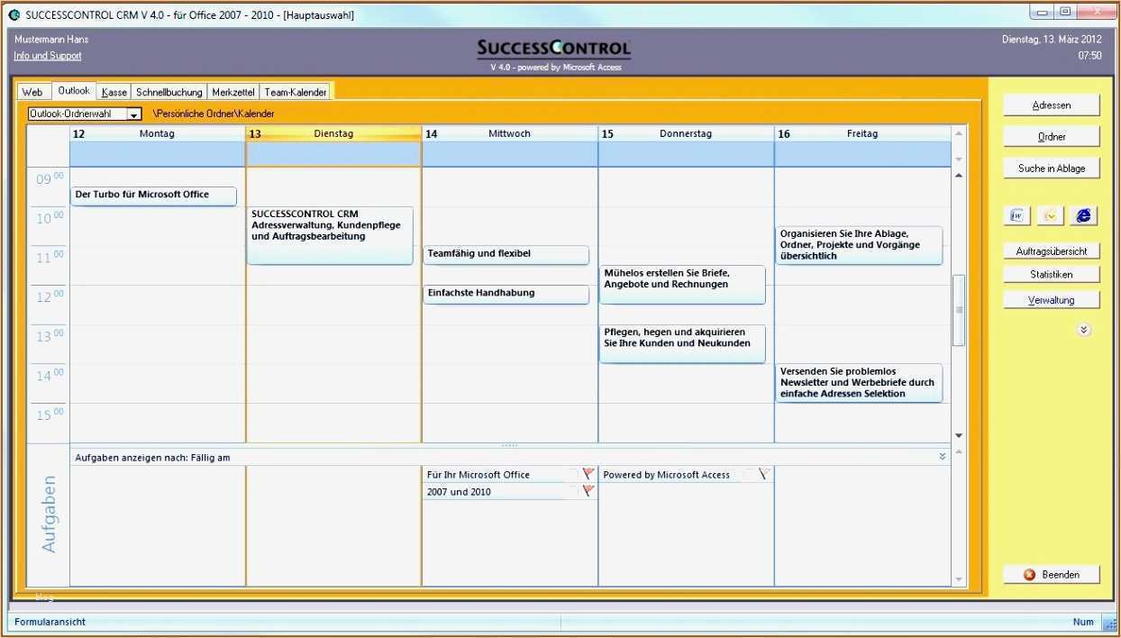Launch Internet Explorer via the sidebar icon
This screenshot has height=638, width=1121.
tap(1082, 215)
